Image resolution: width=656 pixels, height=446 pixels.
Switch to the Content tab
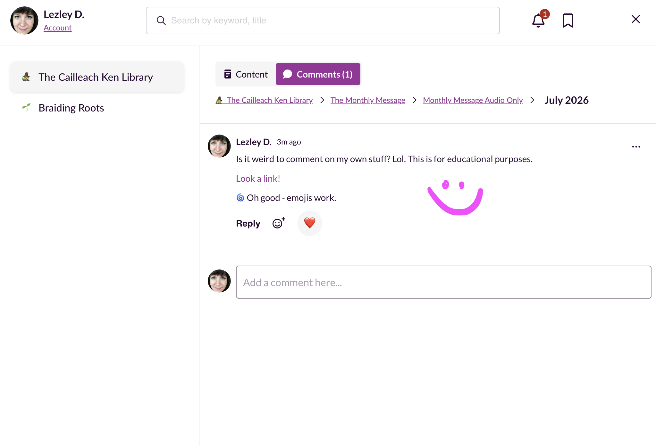pyautogui.click(x=246, y=74)
